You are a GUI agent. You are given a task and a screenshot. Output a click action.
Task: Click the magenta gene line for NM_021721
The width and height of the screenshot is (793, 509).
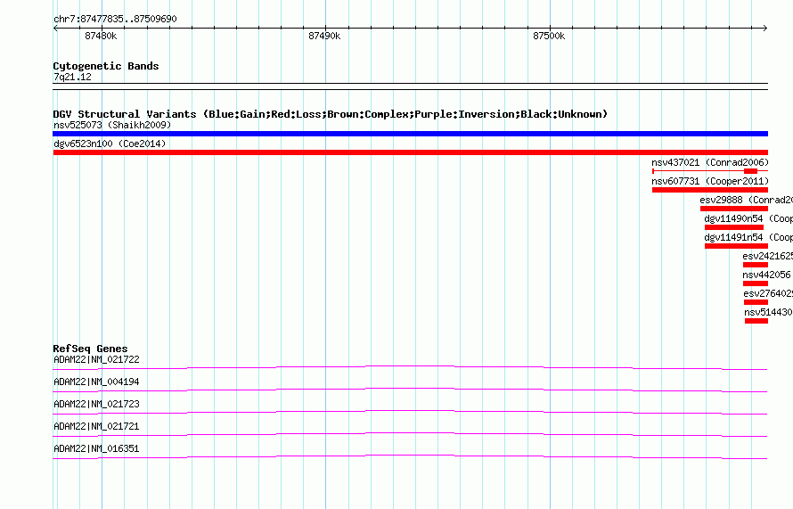click(410, 432)
